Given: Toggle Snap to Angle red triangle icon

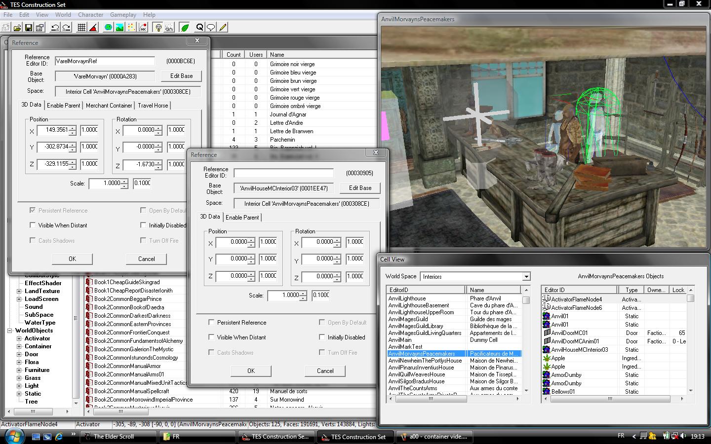Looking at the screenshot, I should tap(93, 28).
